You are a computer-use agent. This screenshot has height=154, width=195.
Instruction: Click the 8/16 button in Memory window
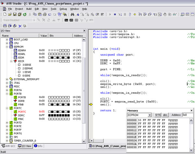pos(158,115)
